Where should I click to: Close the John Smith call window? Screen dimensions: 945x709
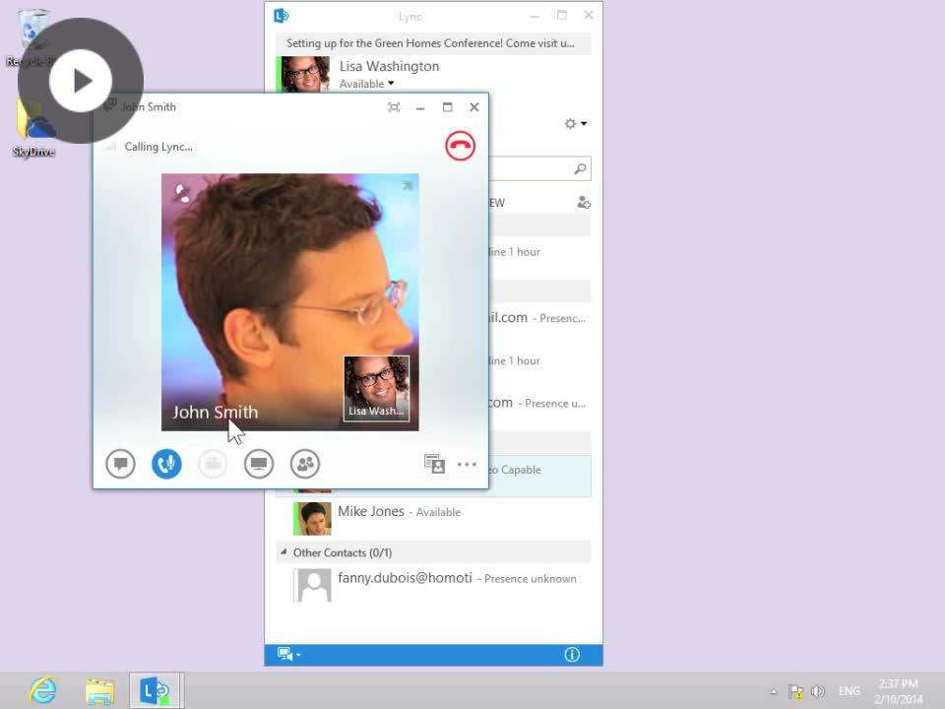pyautogui.click(x=474, y=107)
